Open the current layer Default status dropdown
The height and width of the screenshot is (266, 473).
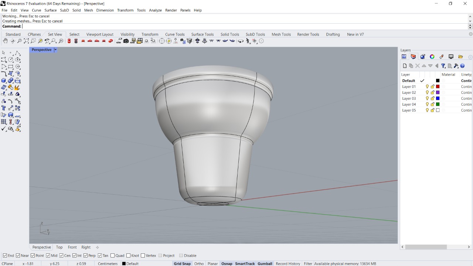point(130,264)
